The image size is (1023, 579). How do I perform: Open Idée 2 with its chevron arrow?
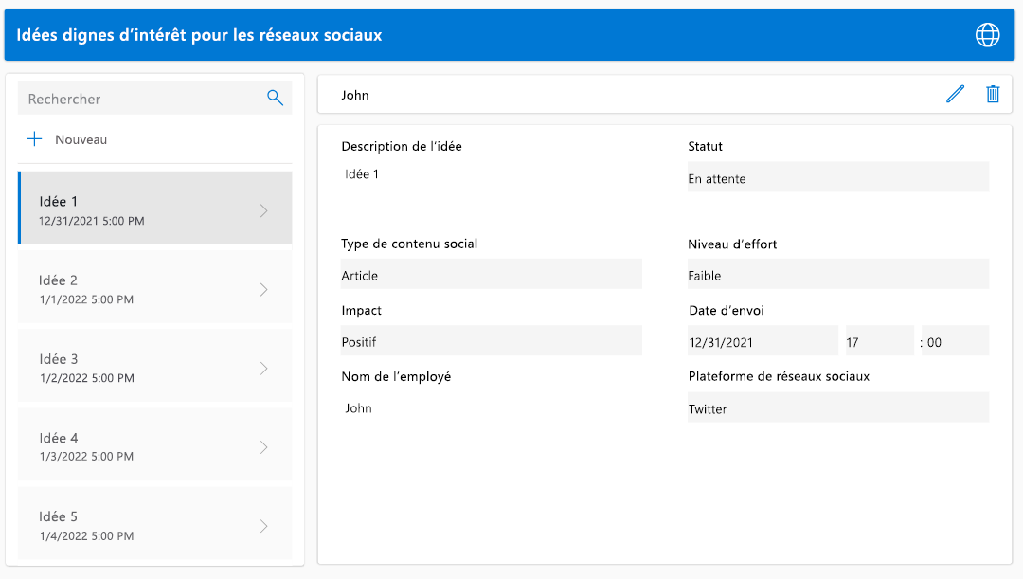264,289
